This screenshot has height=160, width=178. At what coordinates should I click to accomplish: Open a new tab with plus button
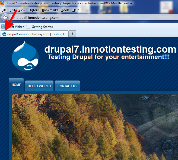72,34
